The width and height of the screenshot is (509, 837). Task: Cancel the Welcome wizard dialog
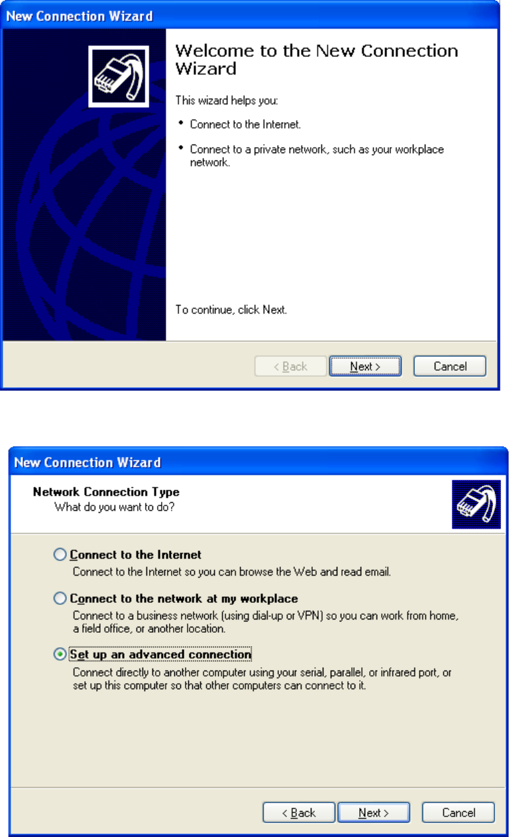tap(450, 366)
